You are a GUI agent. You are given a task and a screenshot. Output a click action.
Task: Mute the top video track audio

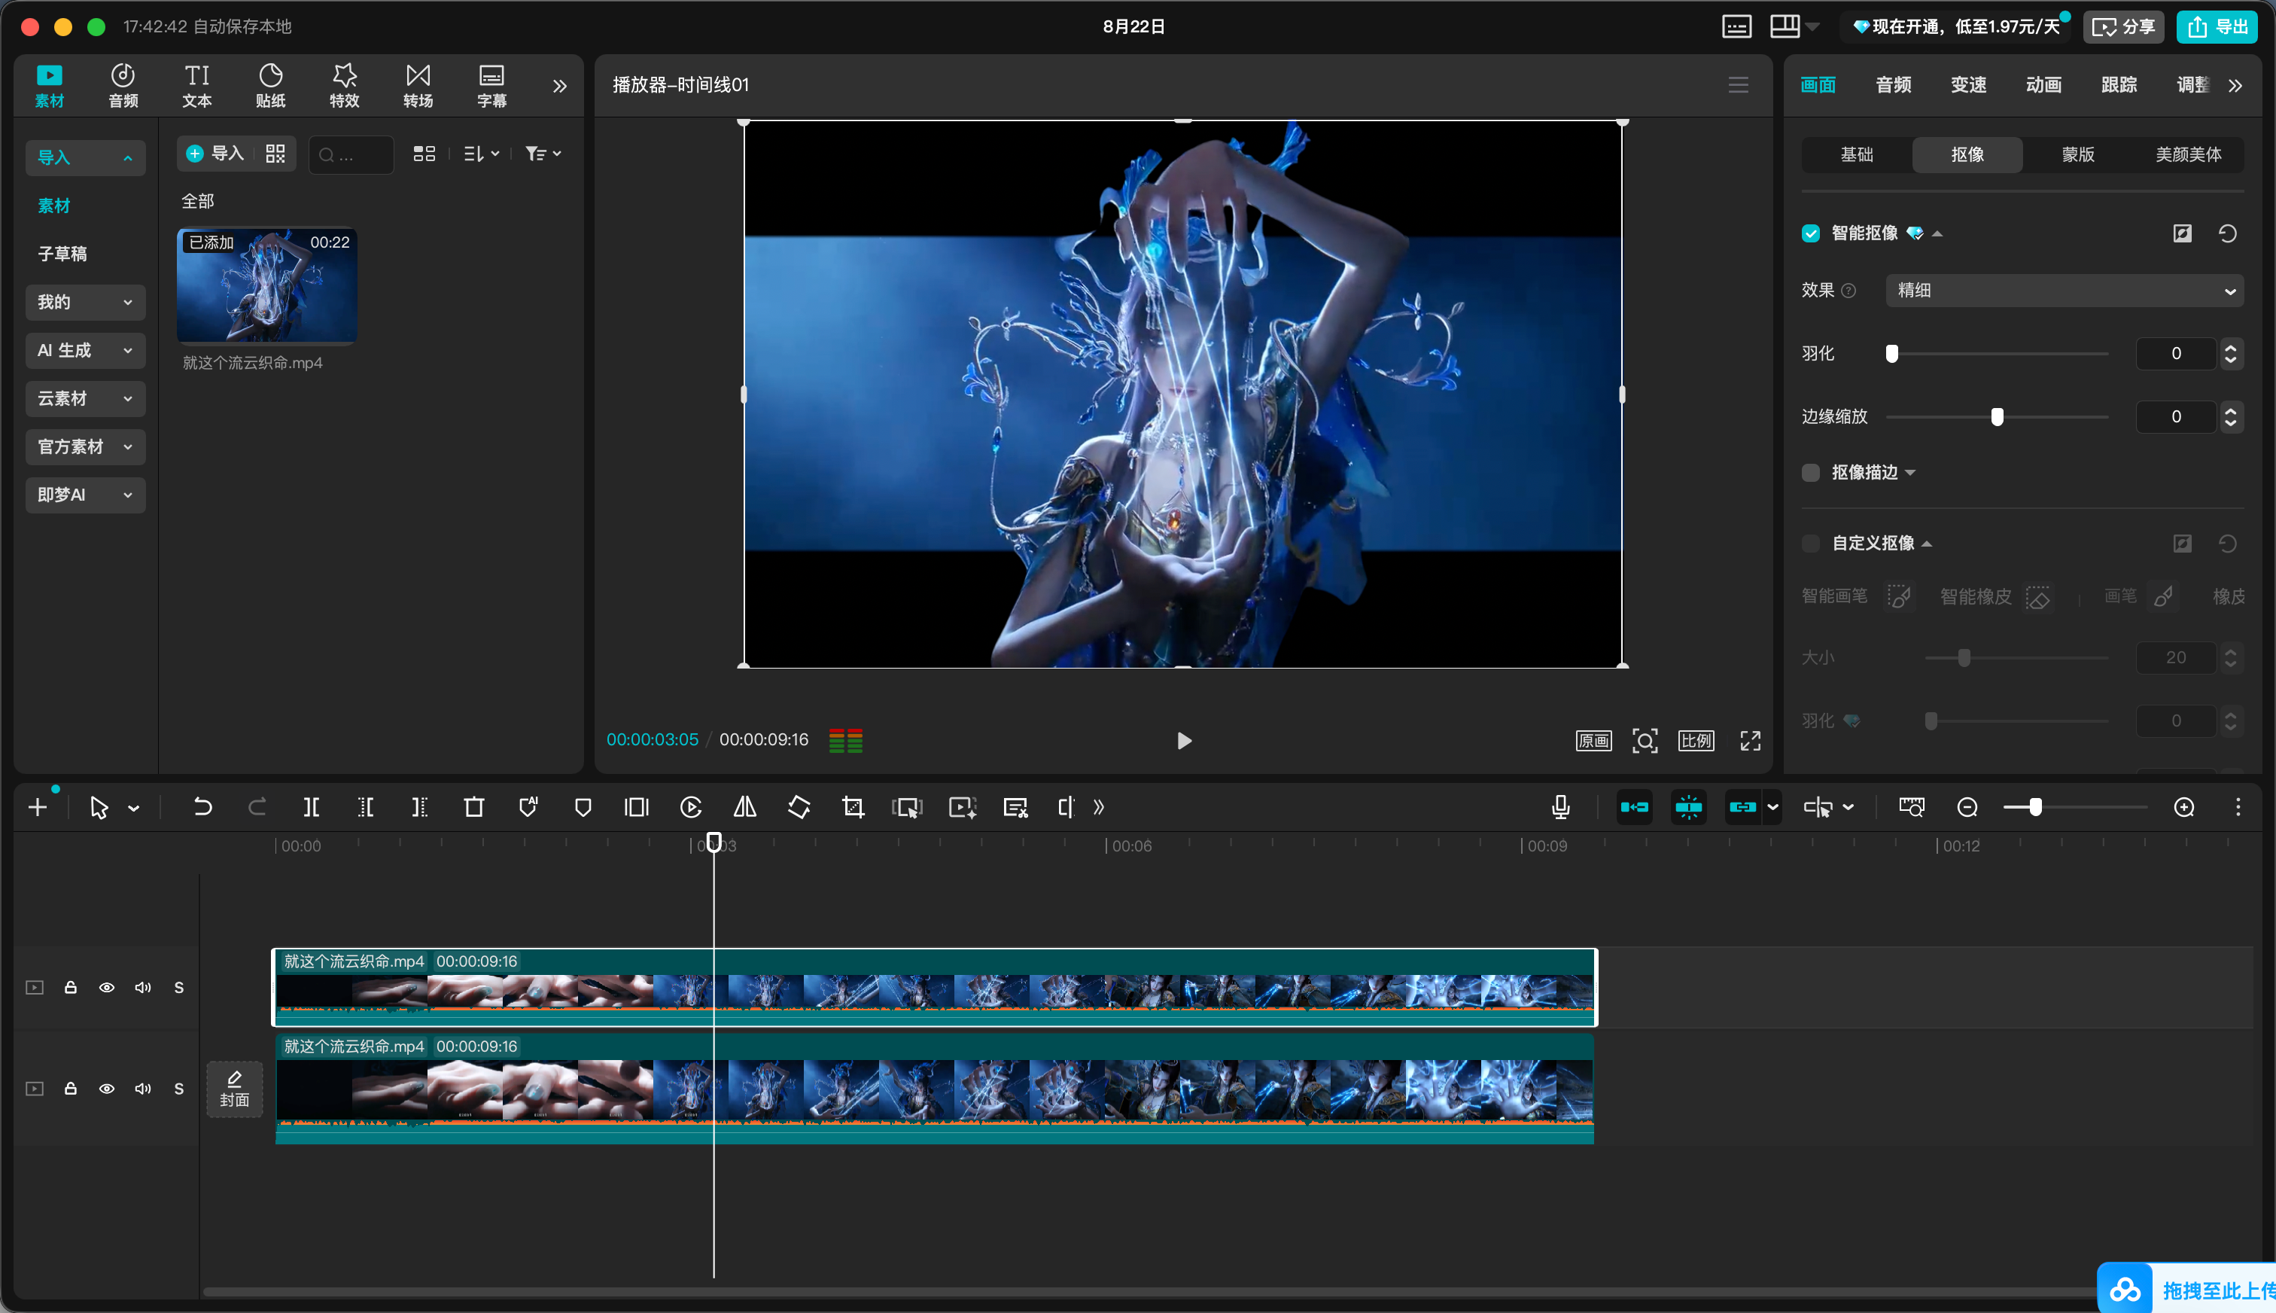point(142,988)
